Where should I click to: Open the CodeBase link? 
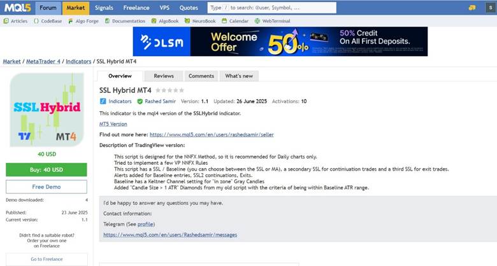pyautogui.click(x=52, y=21)
